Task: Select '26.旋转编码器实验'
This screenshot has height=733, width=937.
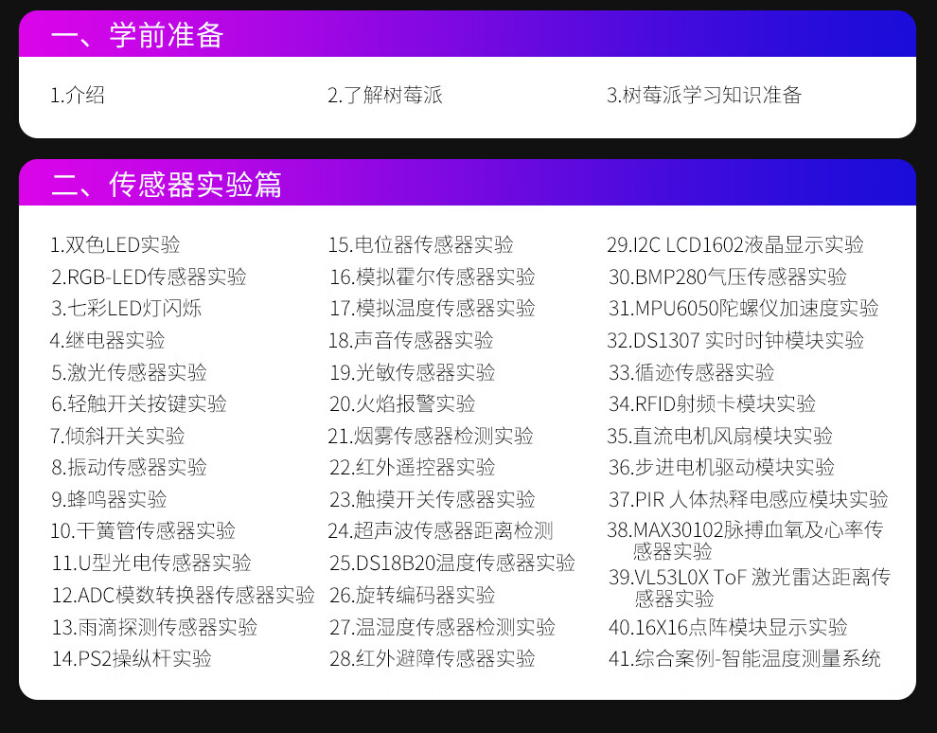Action: (x=413, y=595)
